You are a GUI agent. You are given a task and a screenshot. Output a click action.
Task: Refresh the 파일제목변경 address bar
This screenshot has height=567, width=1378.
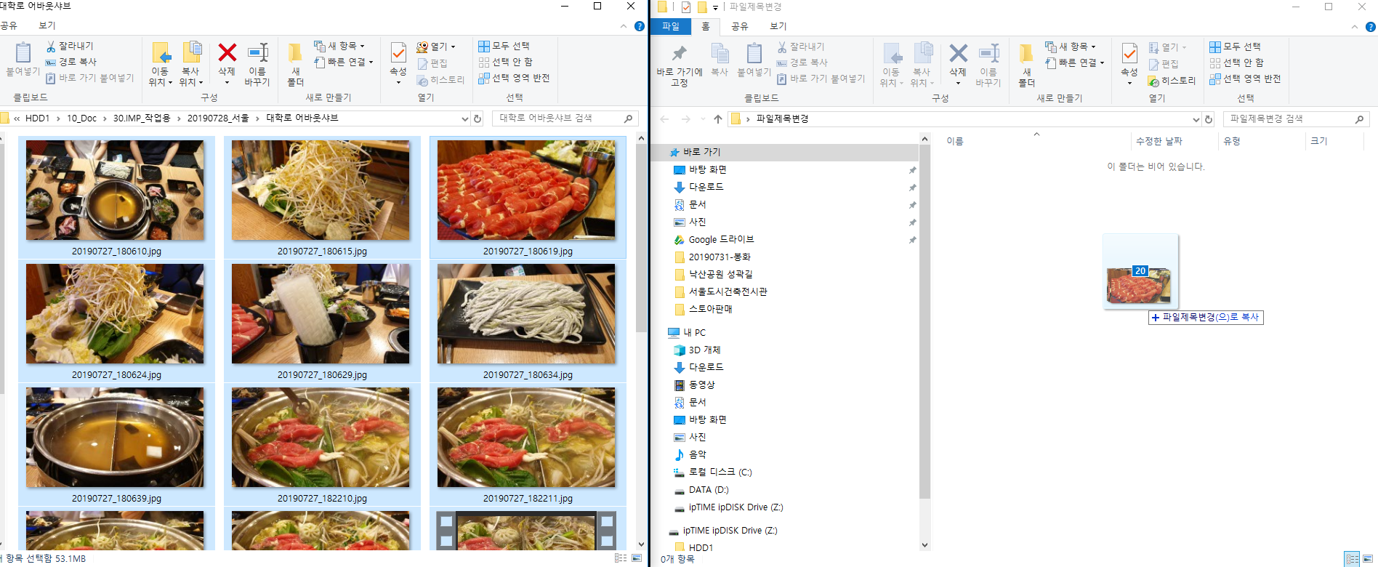(1209, 119)
